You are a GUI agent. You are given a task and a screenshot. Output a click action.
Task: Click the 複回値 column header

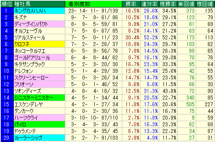click(205, 4)
